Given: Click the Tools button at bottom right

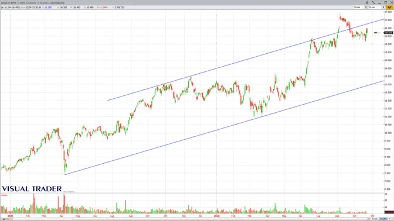Looking at the screenshot, I should pyautogui.click(x=375, y=219).
